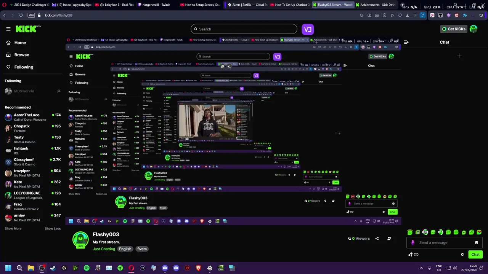Image resolution: width=488 pixels, height=274 pixels.
Task: Click the English language tag
Action: pyautogui.click(x=125, y=249)
